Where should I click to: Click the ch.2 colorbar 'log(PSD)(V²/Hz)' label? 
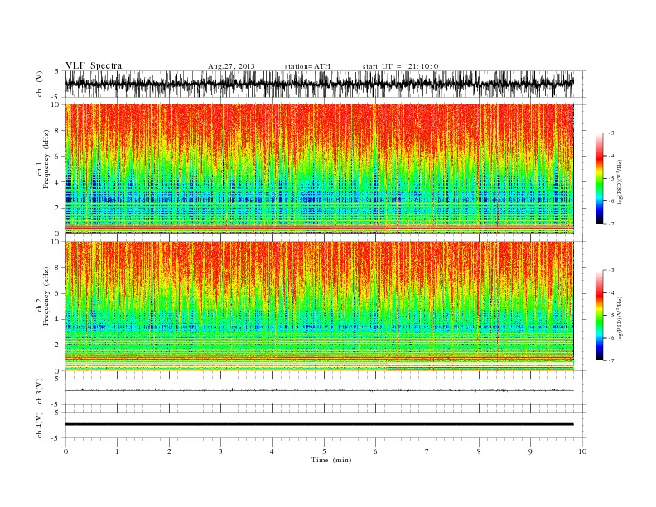pyautogui.click(x=620, y=318)
